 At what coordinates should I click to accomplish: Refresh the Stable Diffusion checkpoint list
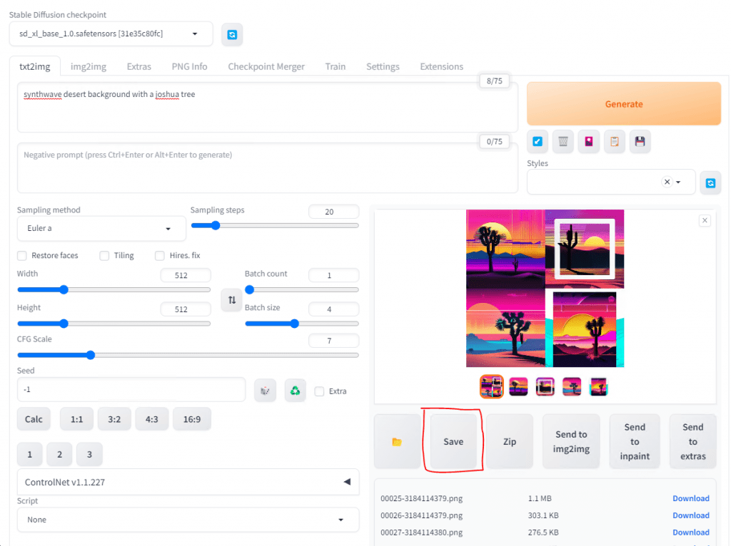point(232,34)
